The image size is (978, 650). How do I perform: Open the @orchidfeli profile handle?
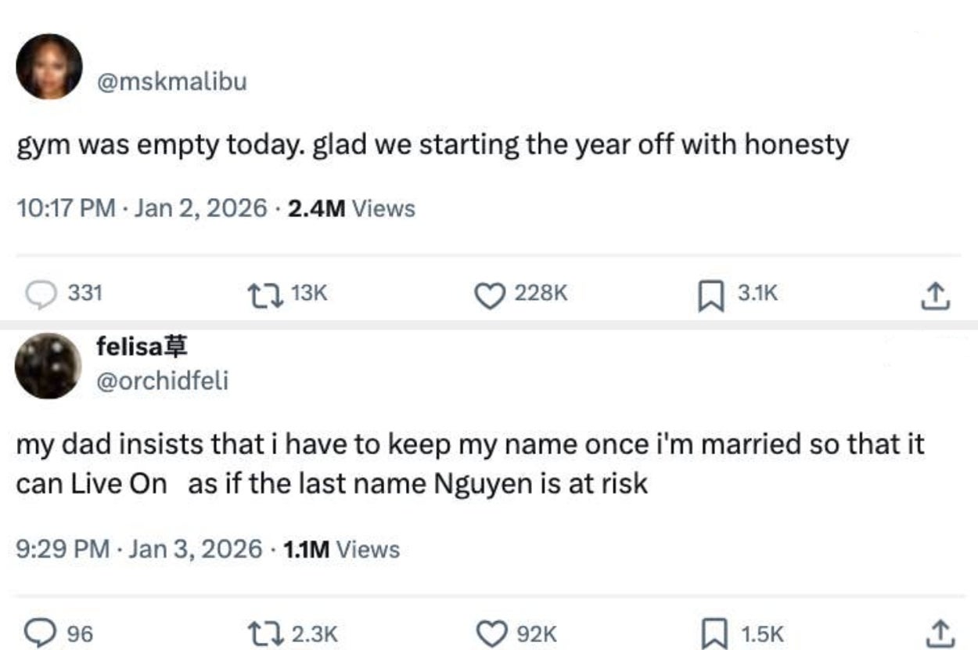(x=161, y=381)
